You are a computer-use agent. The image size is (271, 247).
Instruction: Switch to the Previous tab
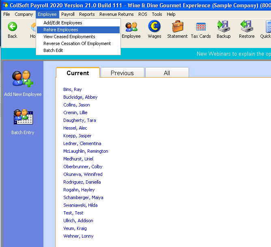coord(122,73)
